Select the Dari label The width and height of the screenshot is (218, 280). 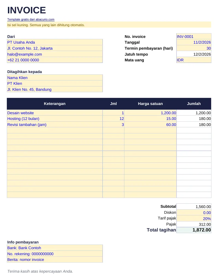tap(11, 37)
